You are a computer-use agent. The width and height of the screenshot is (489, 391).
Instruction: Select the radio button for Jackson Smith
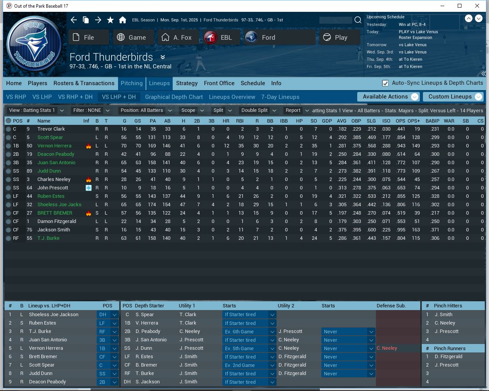pos(8,230)
